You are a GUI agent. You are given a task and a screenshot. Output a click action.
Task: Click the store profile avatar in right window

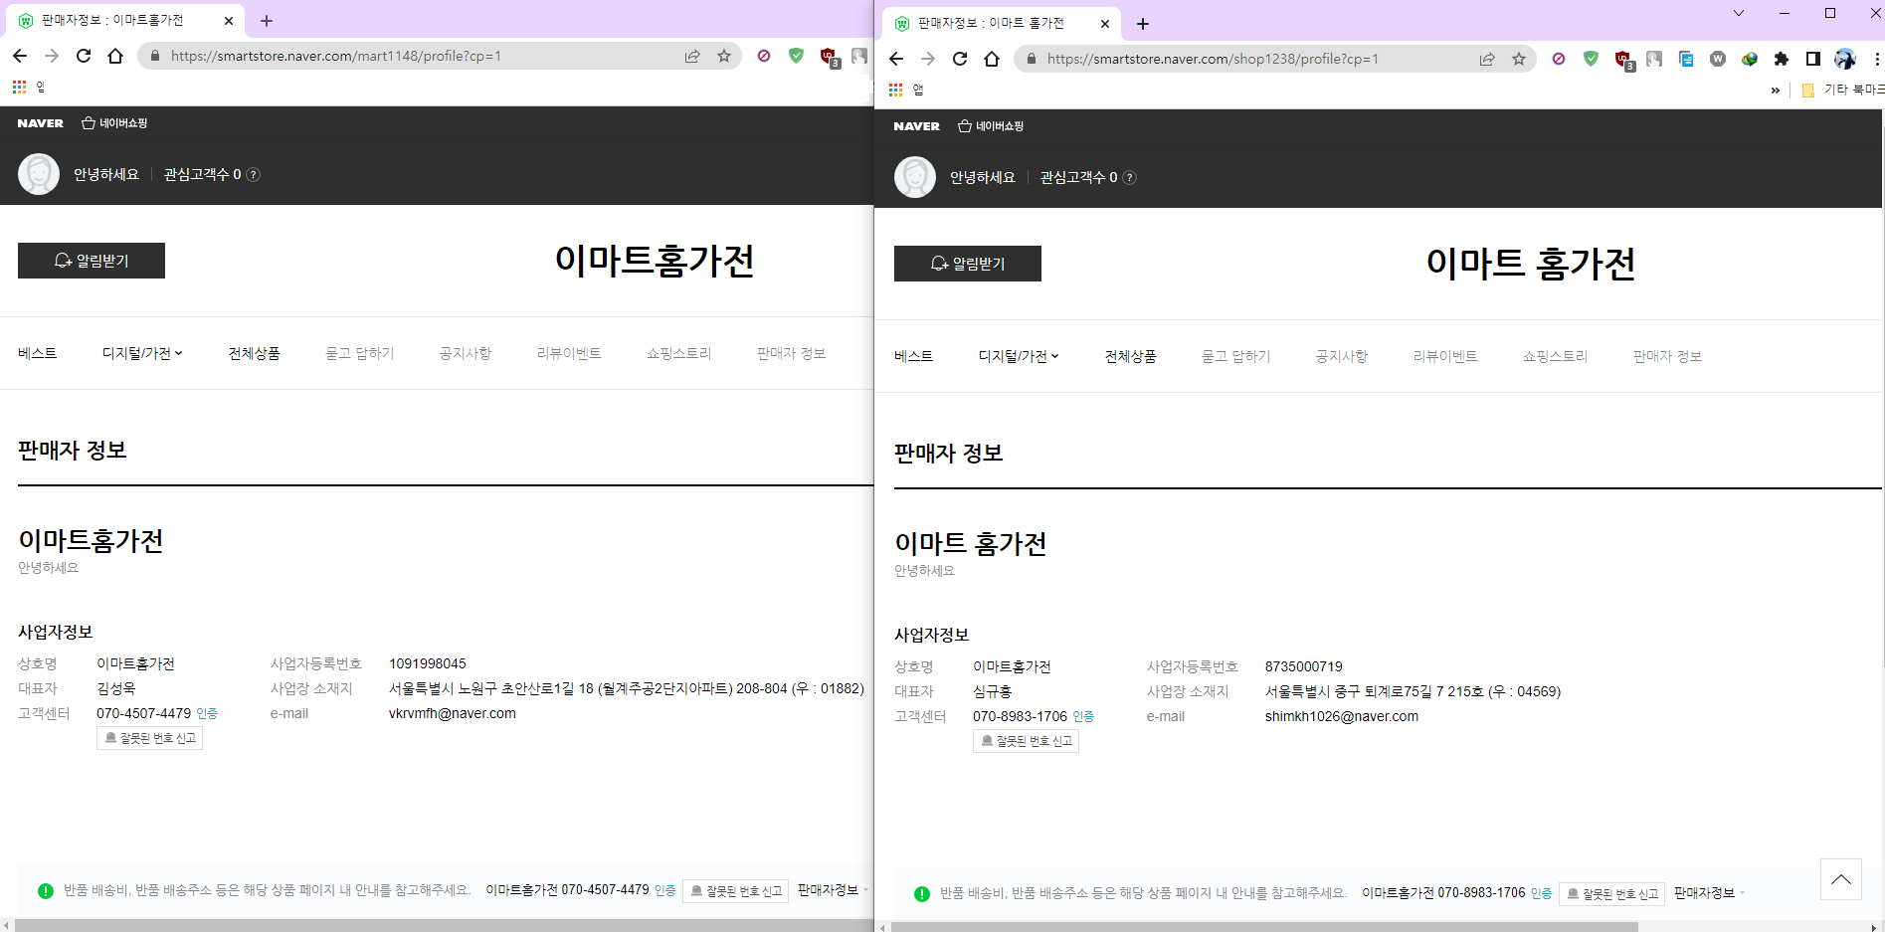point(915,177)
